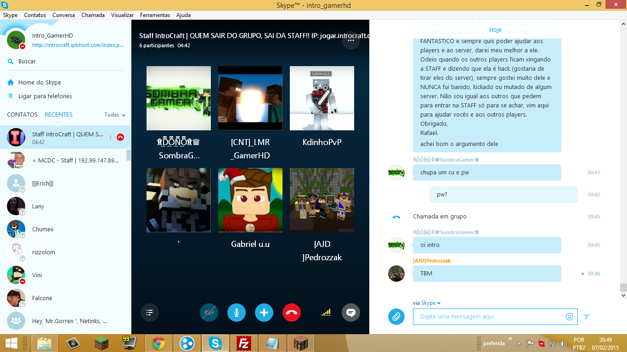Go to Home do Skype
This screenshot has width=627, height=352.
pyautogui.click(x=40, y=83)
